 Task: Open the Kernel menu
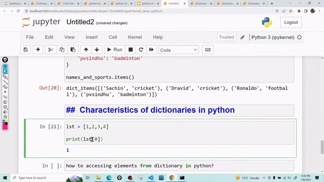[135, 37]
